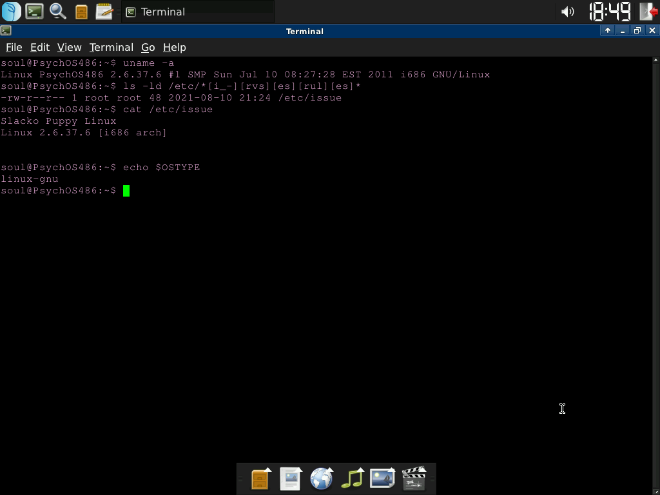Click the scrollbar up arrow
The image size is (660, 495).
click(655, 60)
